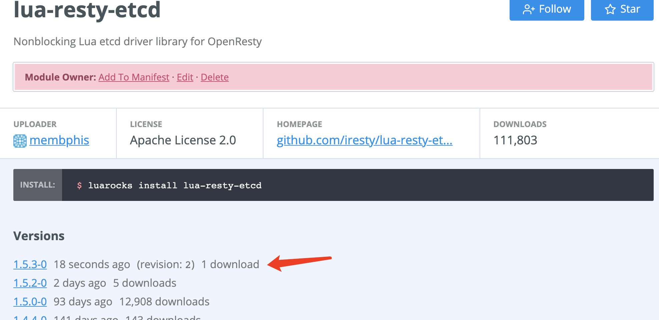The height and width of the screenshot is (320, 659).
Task: Click the Follow button
Action: click(547, 10)
